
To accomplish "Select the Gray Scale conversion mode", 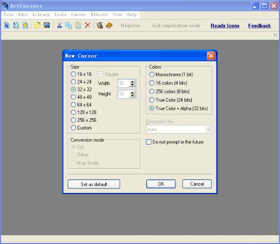I will [x=85, y=163].
